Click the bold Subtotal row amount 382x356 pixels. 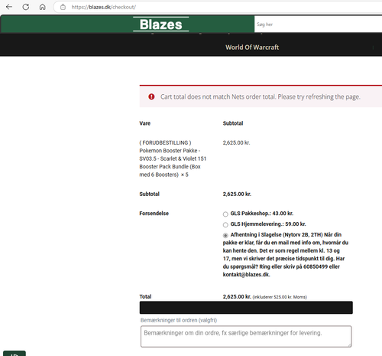pos(237,194)
